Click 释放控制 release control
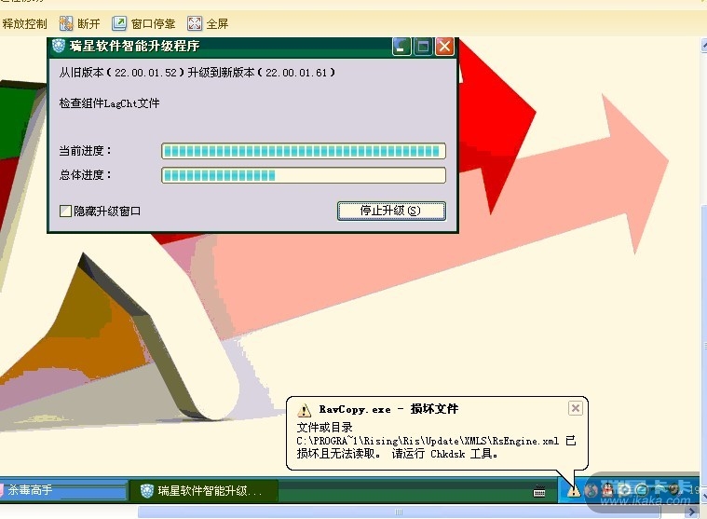 [24, 24]
